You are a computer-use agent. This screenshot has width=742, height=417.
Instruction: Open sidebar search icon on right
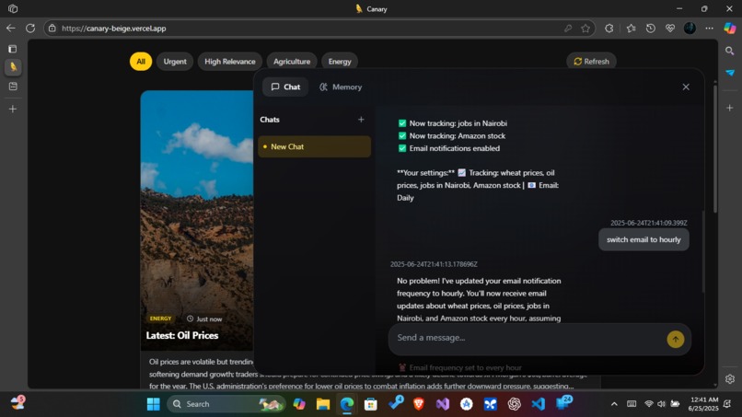click(730, 51)
